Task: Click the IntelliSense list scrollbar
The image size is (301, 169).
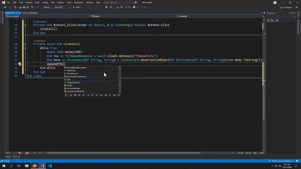Action: pyautogui.click(x=120, y=79)
